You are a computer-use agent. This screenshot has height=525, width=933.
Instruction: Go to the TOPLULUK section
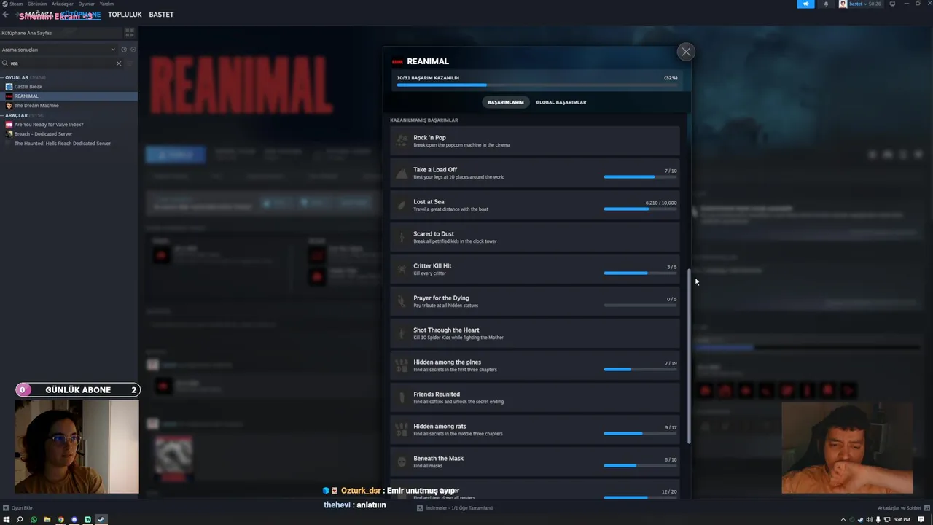point(125,15)
